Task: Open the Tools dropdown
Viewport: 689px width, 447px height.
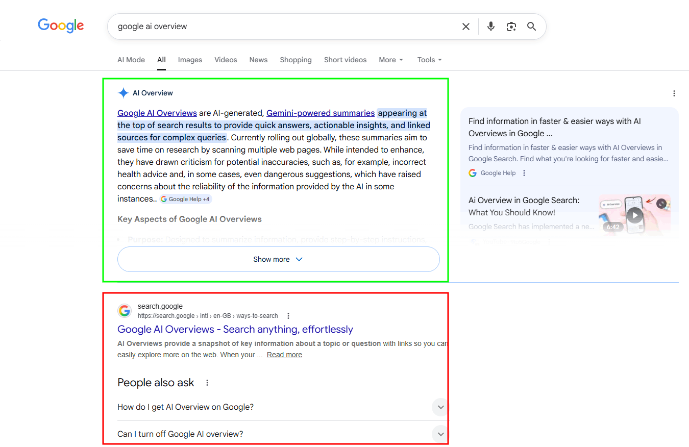Action: (429, 60)
